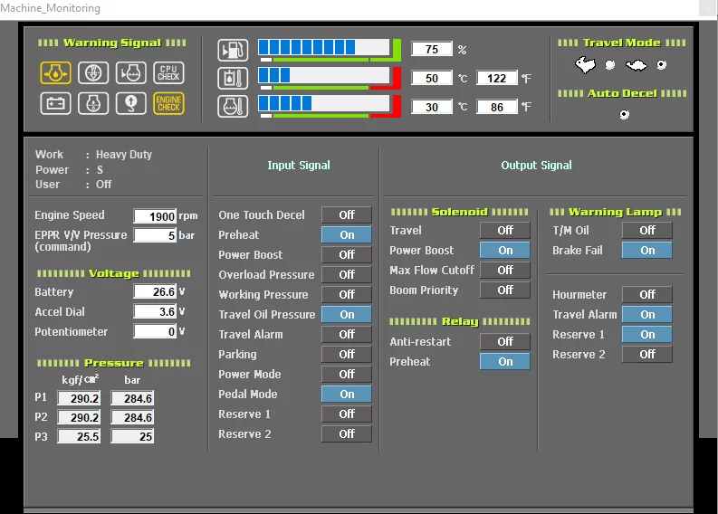This screenshot has width=718, height=514.
Task: Select the Auto Decel radio button
Action: tap(624, 114)
